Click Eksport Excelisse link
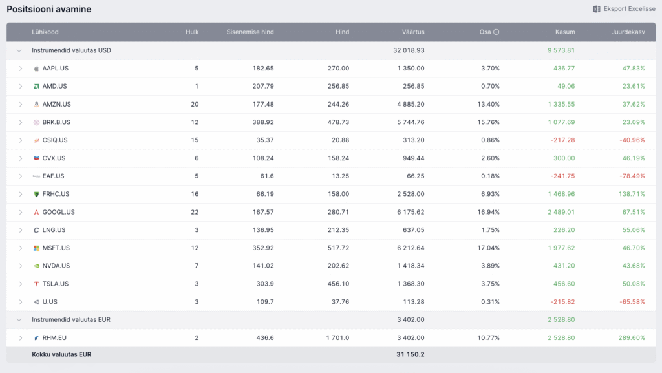The height and width of the screenshot is (373, 662). click(x=629, y=9)
